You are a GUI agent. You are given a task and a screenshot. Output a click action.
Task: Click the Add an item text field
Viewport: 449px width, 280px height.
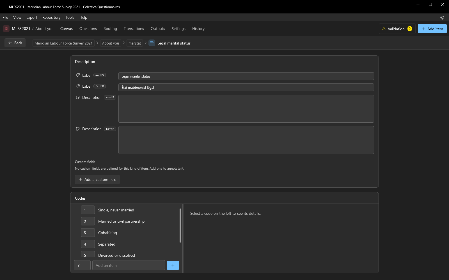[x=129, y=265]
